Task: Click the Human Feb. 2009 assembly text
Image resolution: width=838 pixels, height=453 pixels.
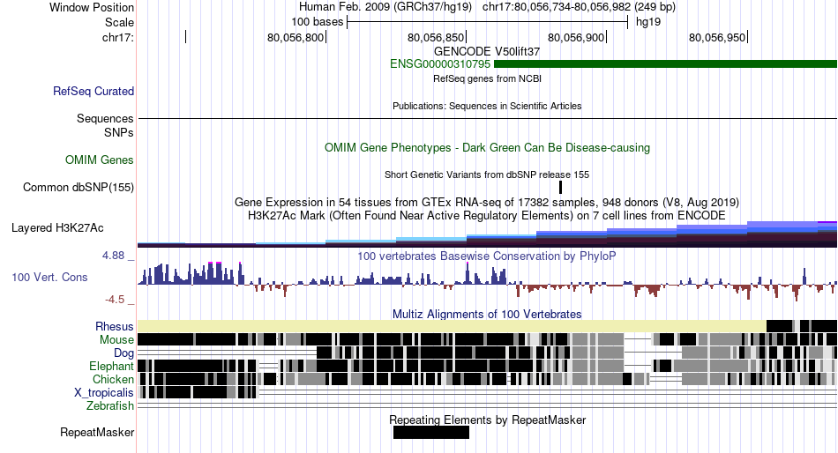Action: point(385,7)
